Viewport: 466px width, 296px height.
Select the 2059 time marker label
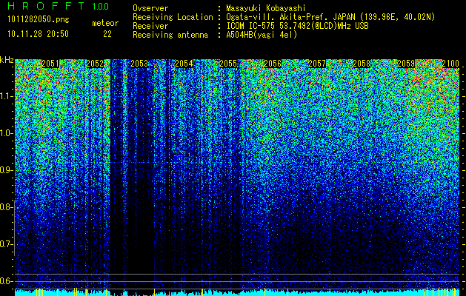[406, 64]
